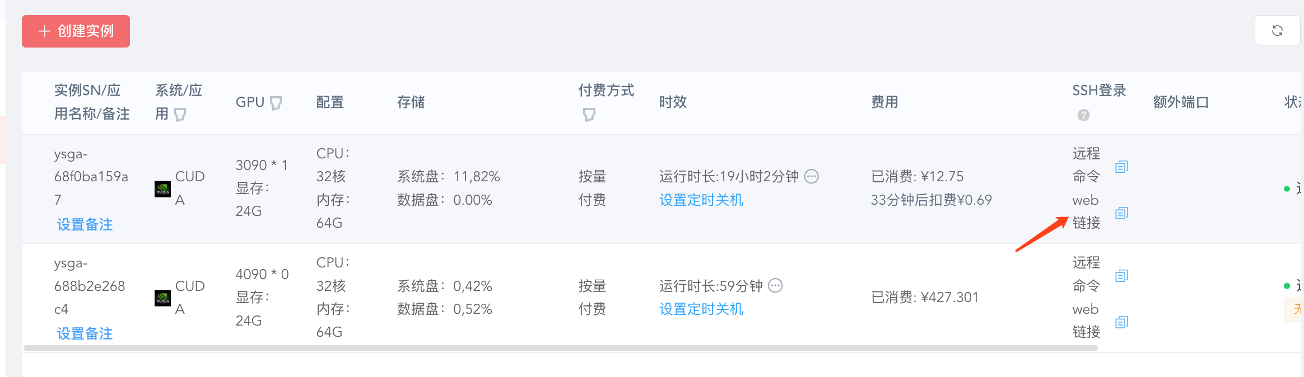The height and width of the screenshot is (377, 1304).
Task: Click the NVIDIA CUDA icon on the second row
Action: coord(163,298)
